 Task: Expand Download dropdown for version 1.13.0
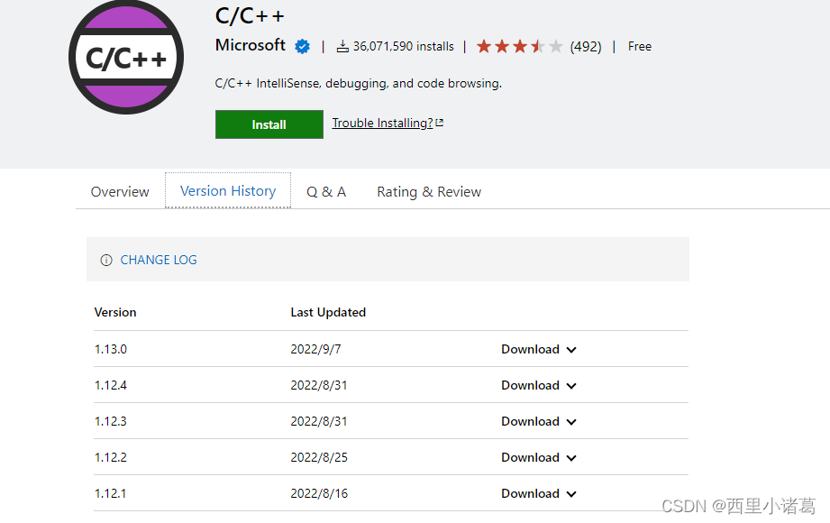tap(538, 349)
